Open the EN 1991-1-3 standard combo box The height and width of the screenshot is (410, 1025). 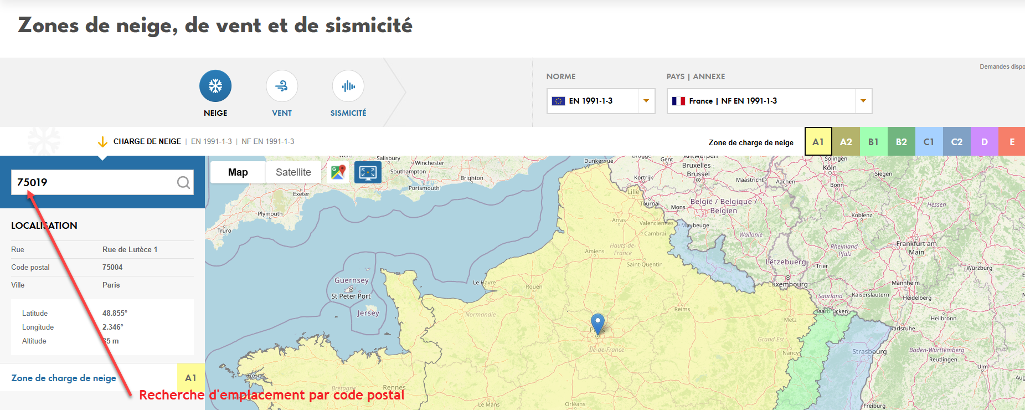[x=601, y=101]
